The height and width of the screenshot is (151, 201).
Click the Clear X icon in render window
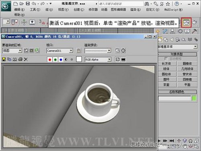pos(26,59)
